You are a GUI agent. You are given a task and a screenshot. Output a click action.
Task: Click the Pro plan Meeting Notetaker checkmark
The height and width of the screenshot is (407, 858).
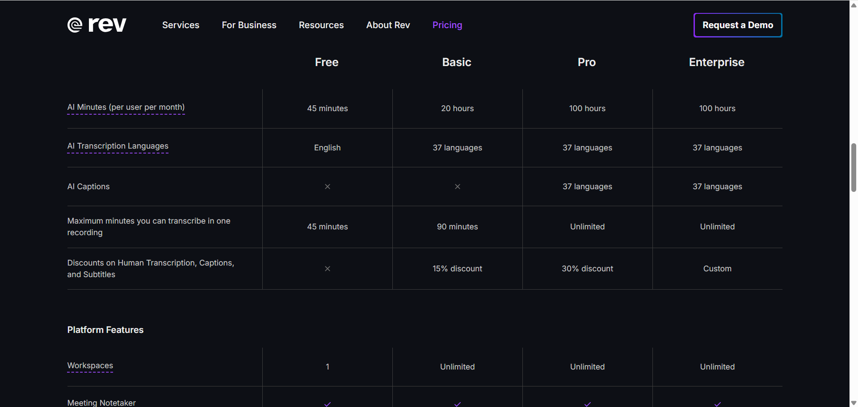[588, 404]
